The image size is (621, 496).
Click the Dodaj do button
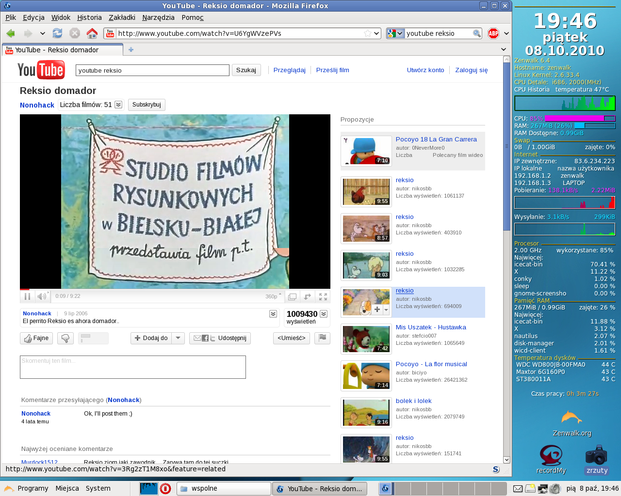coord(151,338)
